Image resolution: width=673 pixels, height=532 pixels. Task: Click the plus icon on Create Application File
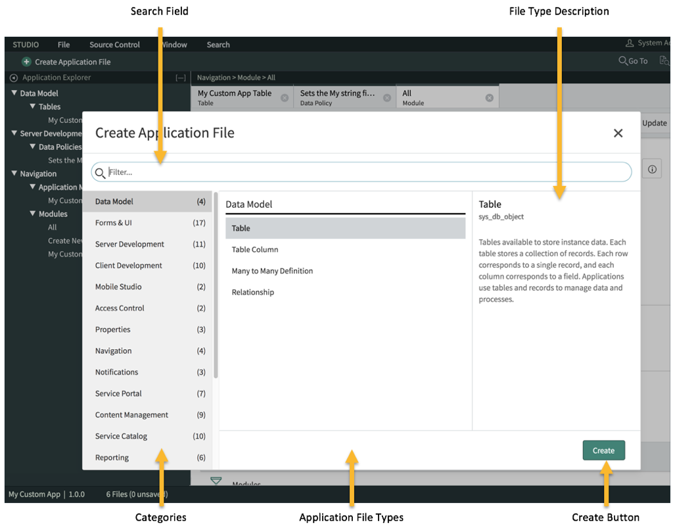pos(26,61)
